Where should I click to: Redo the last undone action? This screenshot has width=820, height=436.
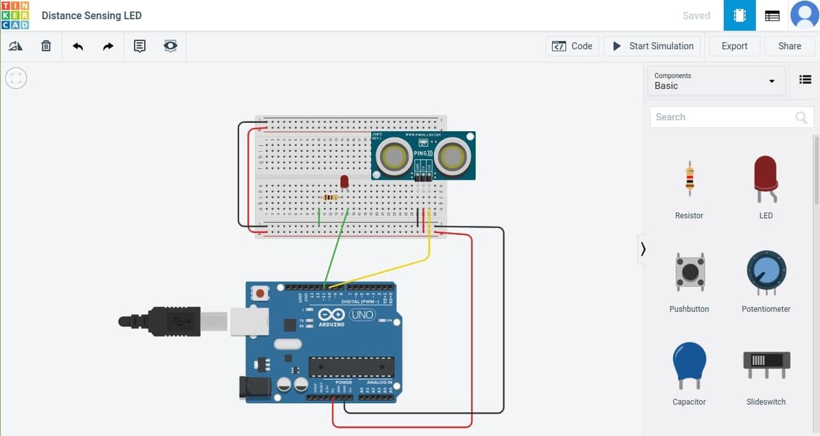click(108, 46)
